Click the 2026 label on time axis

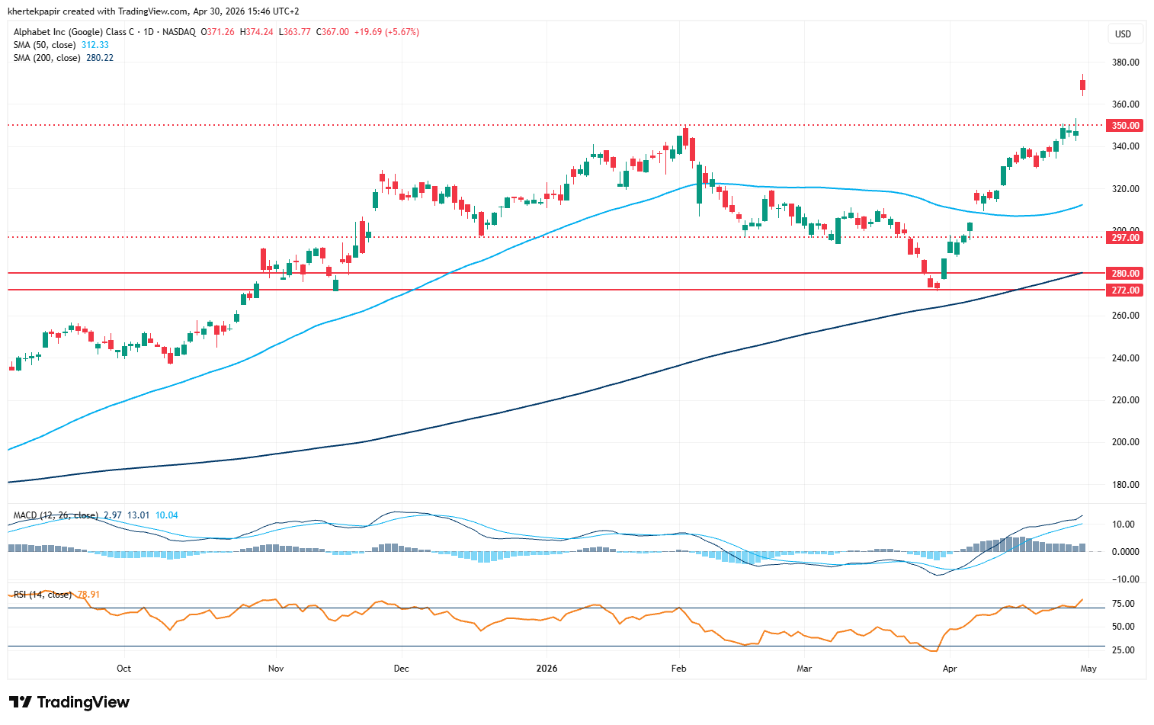tap(547, 669)
